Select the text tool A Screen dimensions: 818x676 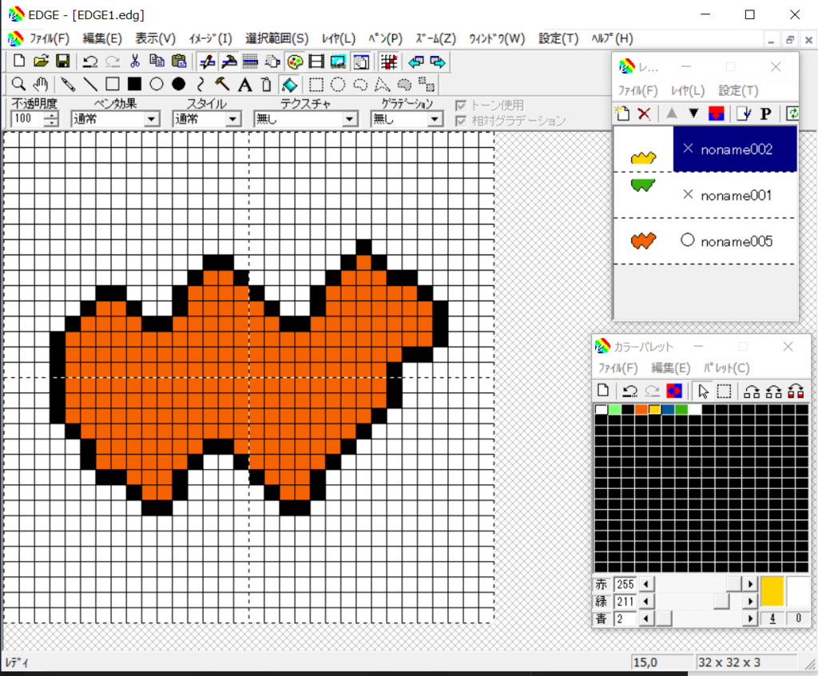(x=244, y=84)
